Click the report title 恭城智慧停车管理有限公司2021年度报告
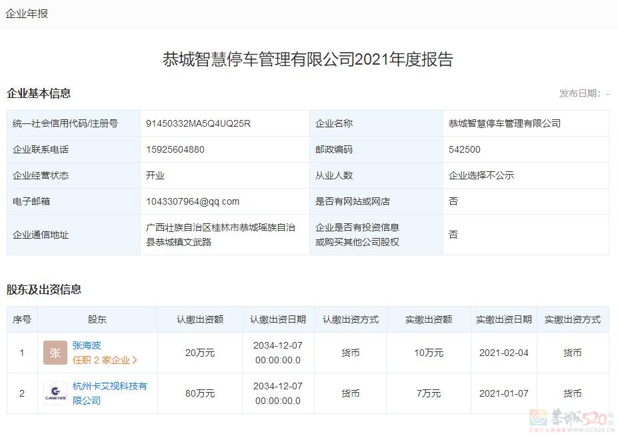Viewport: 618px width, 436px height. [308, 59]
